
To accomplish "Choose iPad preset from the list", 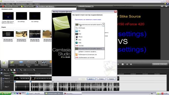I will 90,34.
